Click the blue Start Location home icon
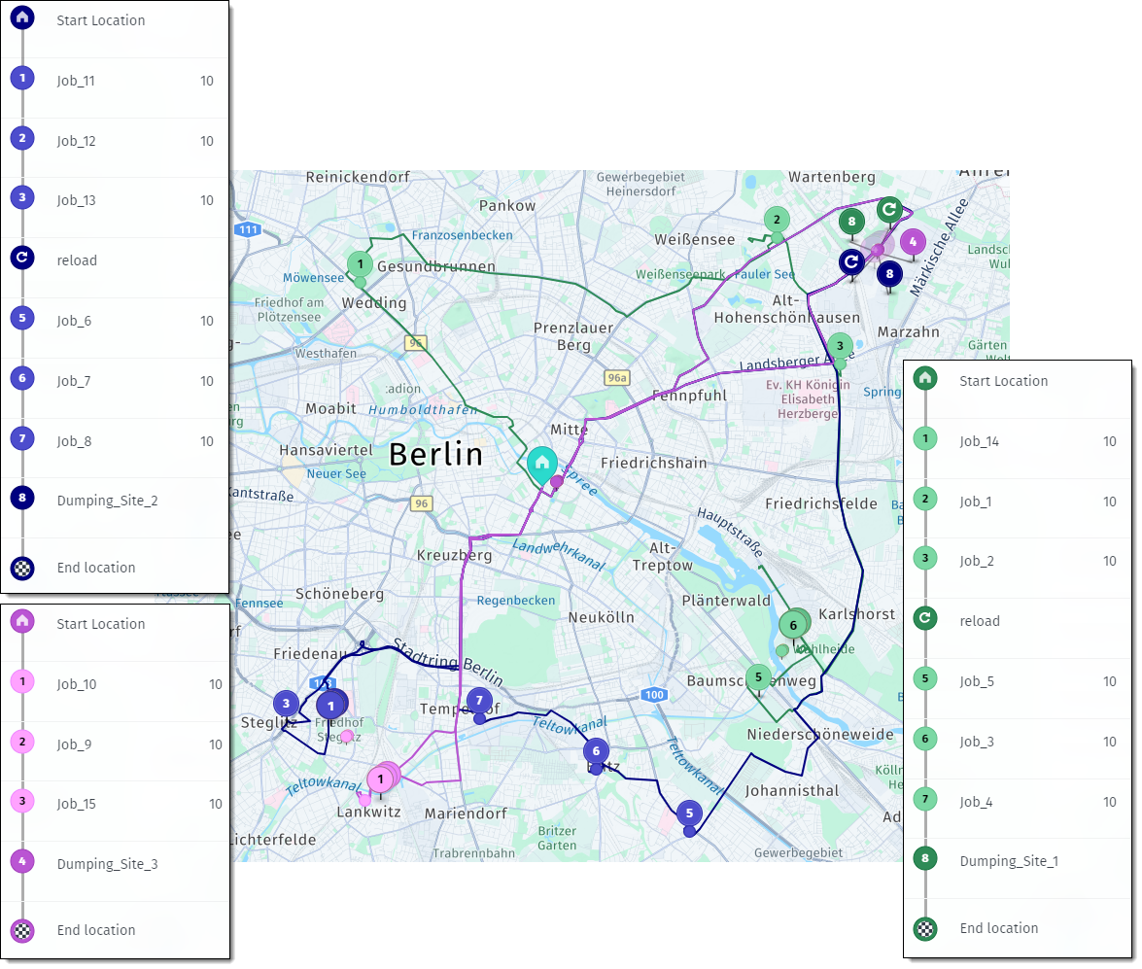 pos(22,17)
